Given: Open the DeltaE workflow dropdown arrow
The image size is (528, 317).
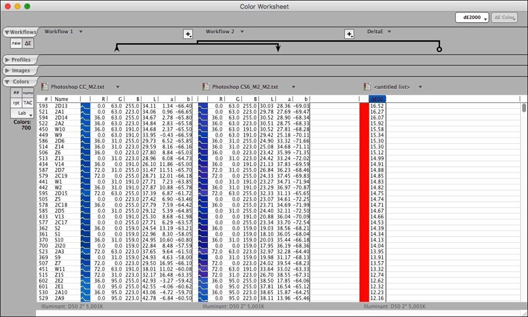Looking at the screenshot, I should [x=389, y=32].
